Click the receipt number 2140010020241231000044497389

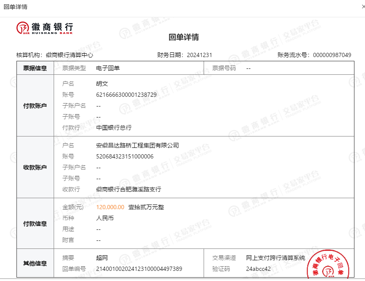click(139, 269)
